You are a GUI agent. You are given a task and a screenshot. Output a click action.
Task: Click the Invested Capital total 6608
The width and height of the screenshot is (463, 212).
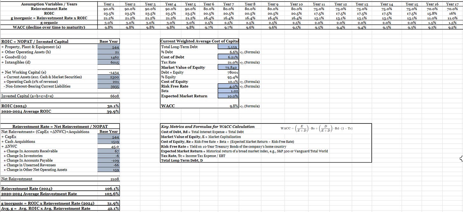click(x=109, y=96)
